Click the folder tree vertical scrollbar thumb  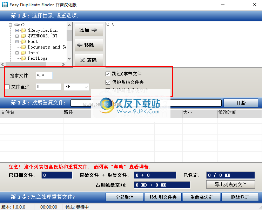[69, 35]
